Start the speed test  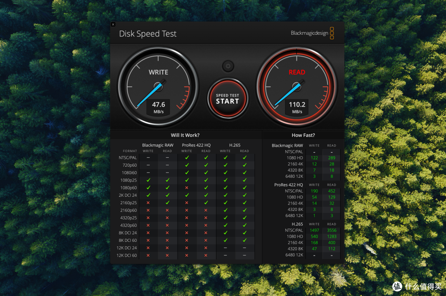(228, 99)
